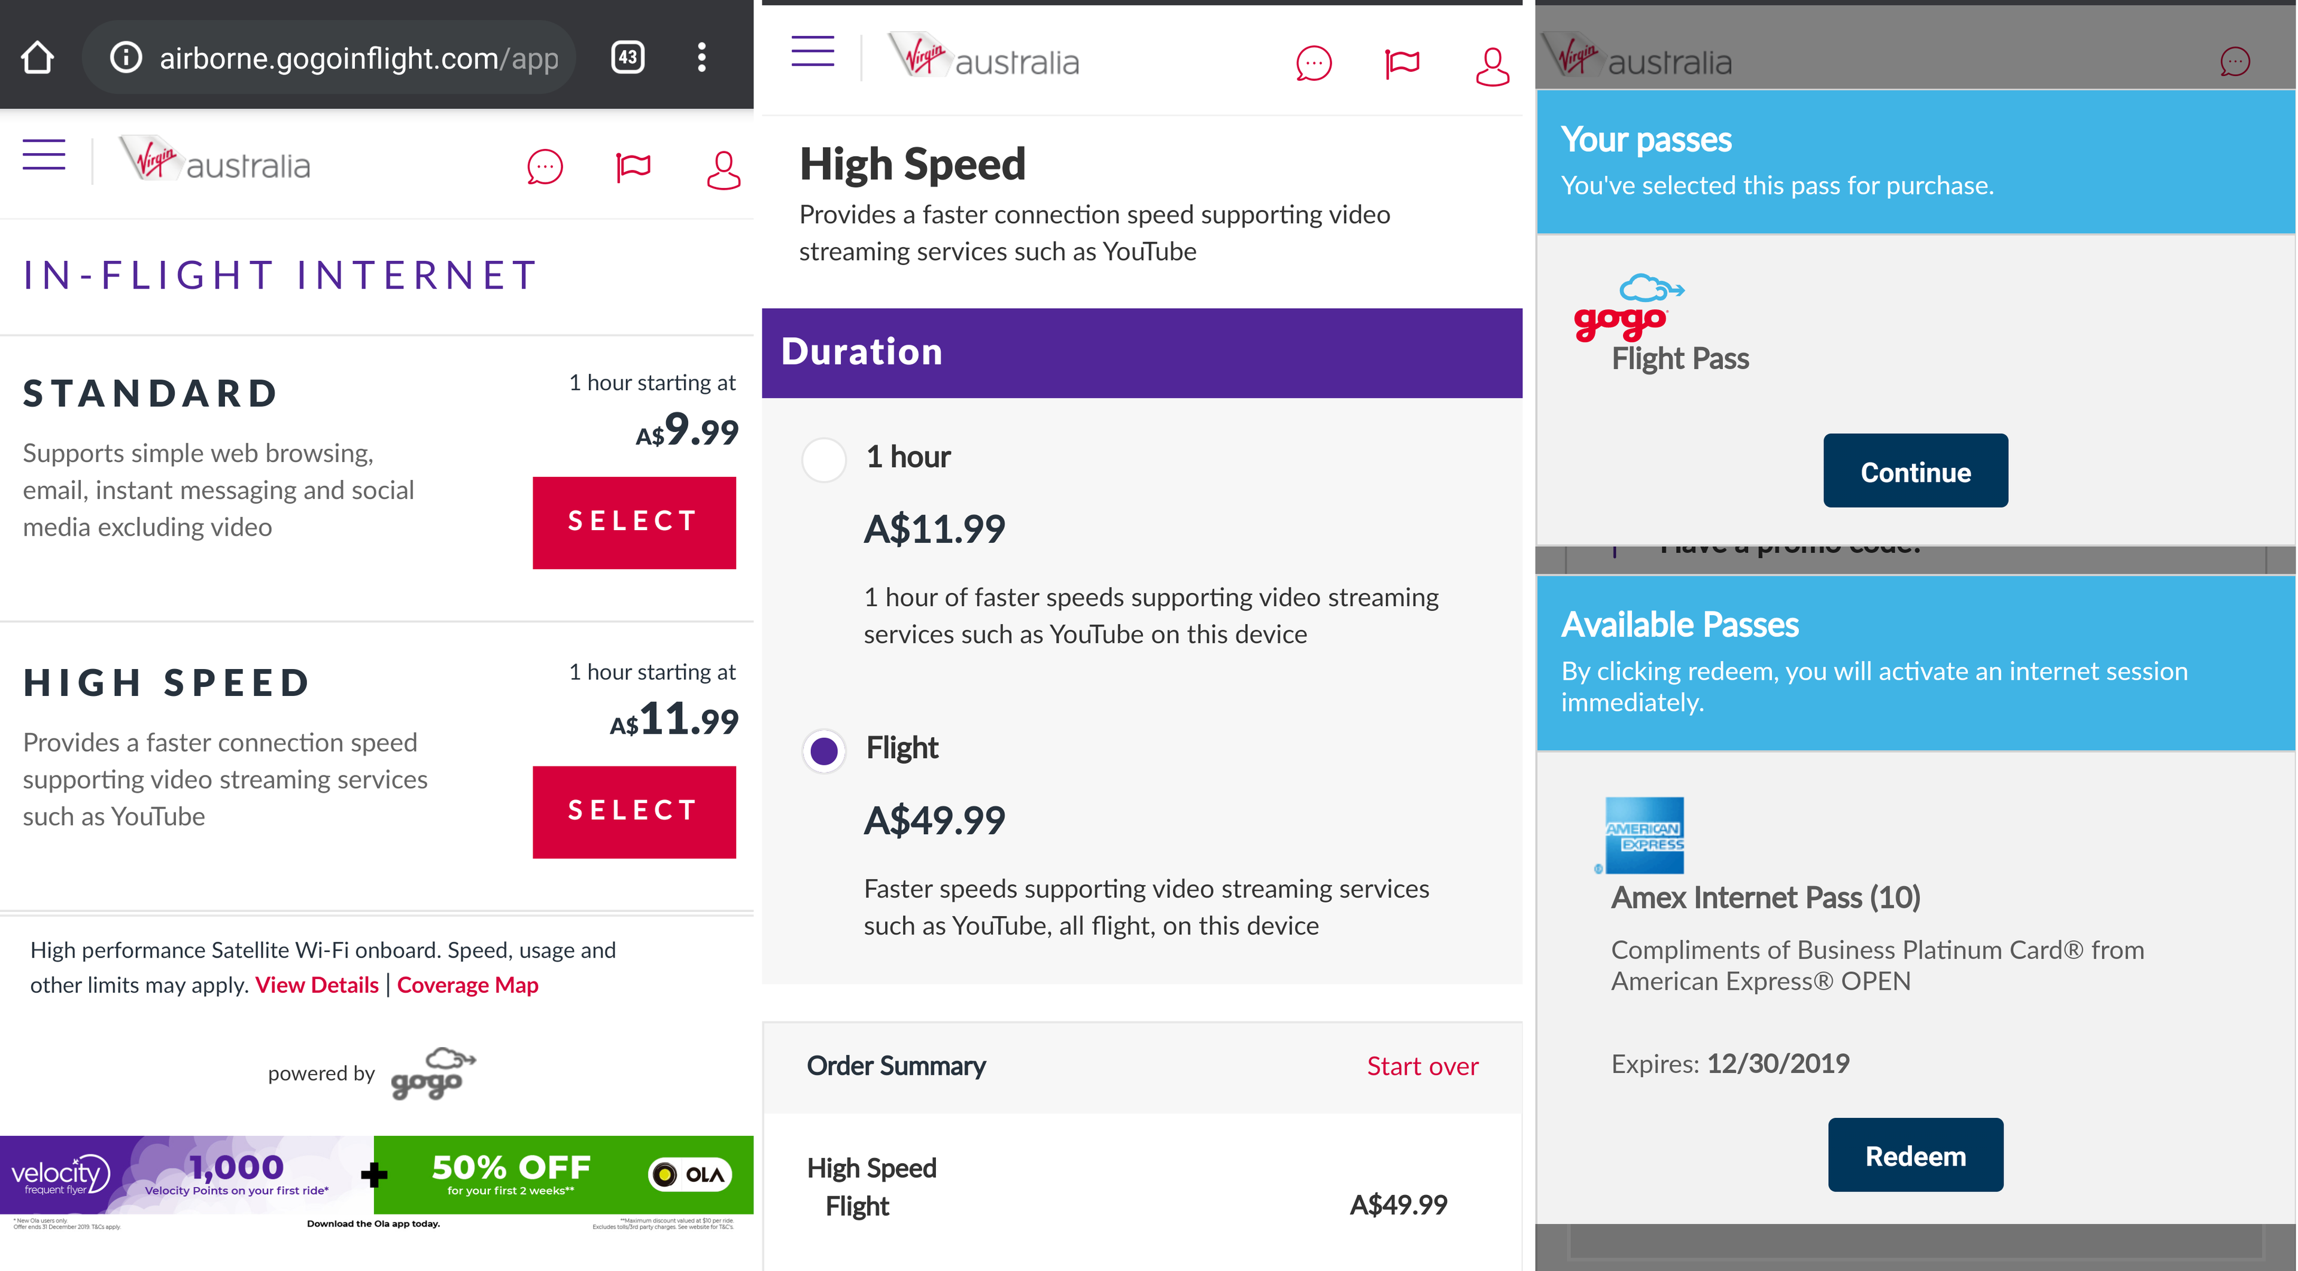Click the site info icon in address bar
This screenshot has height=1271, width=2298.
coord(126,58)
